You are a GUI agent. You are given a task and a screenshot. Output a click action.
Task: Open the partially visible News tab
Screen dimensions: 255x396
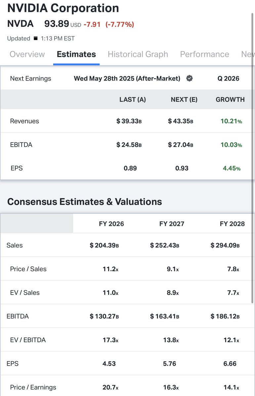248,54
